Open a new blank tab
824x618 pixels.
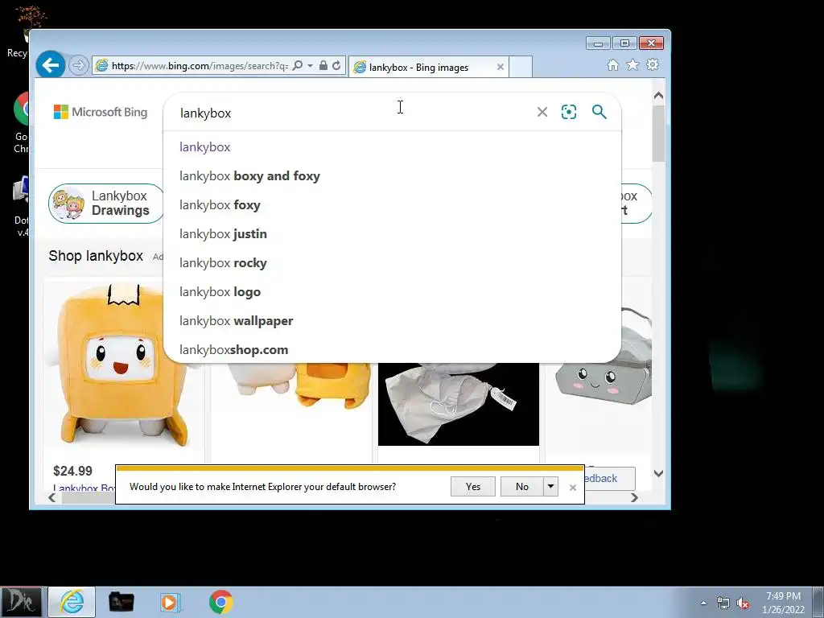coord(521,67)
